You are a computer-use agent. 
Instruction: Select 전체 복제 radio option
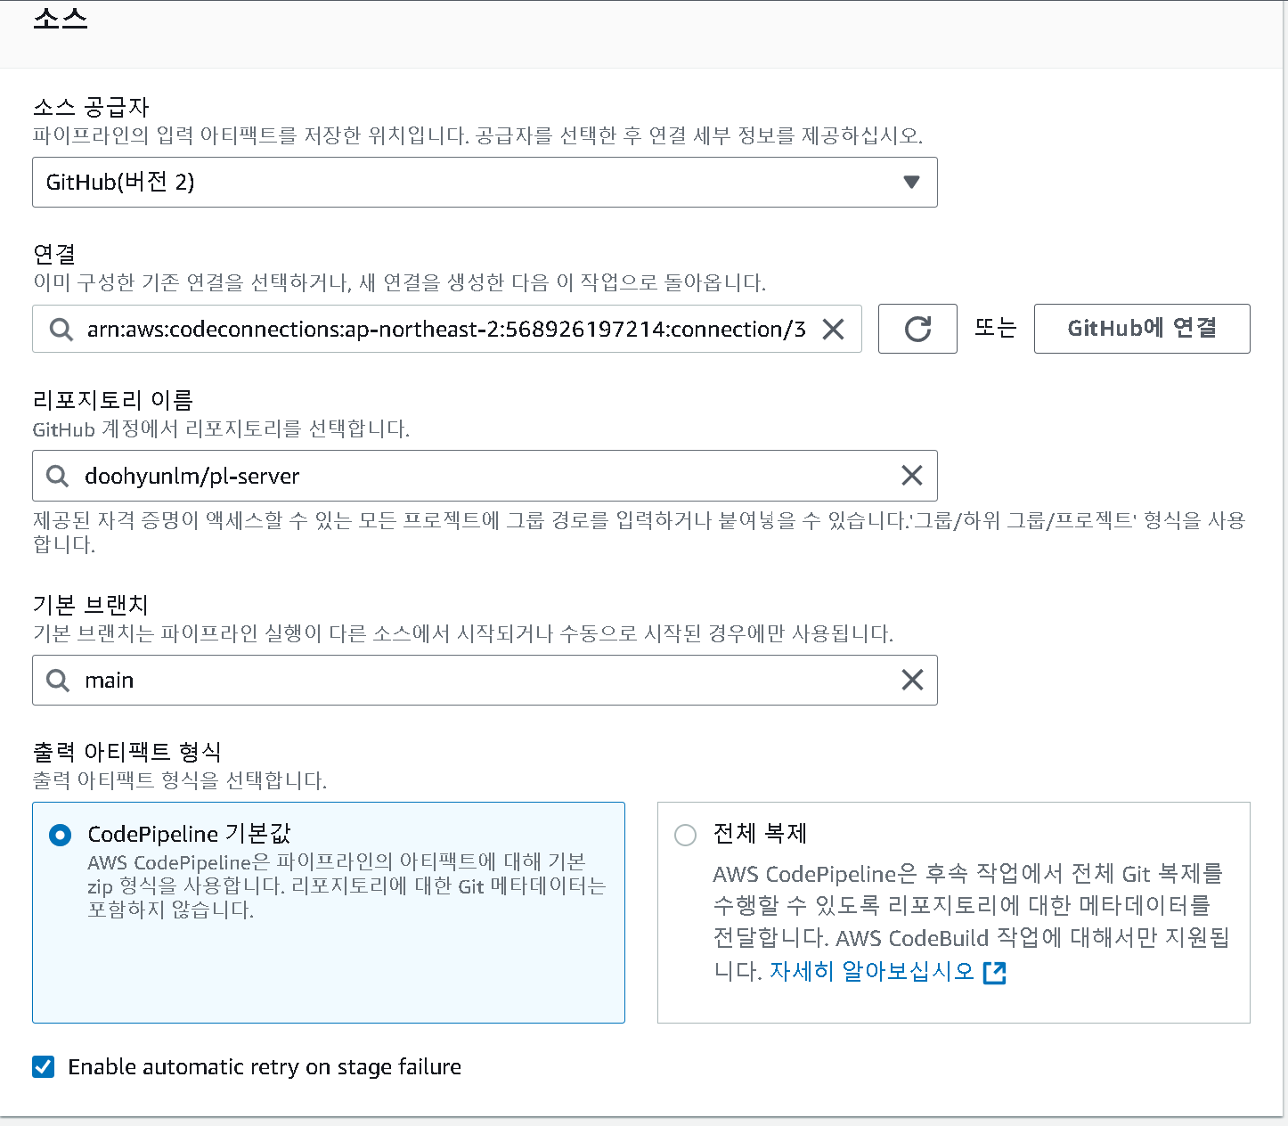tap(685, 836)
